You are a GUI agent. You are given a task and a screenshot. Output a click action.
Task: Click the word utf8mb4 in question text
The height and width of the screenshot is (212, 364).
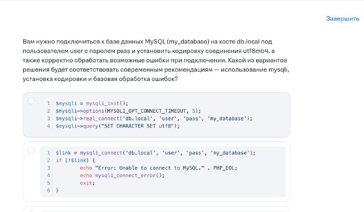[256, 51]
